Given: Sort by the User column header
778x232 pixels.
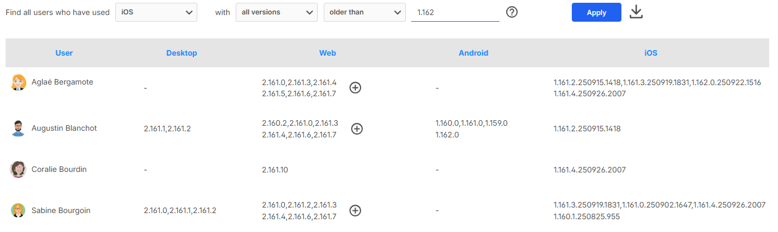Looking at the screenshot, I should [x=64, y=53].
